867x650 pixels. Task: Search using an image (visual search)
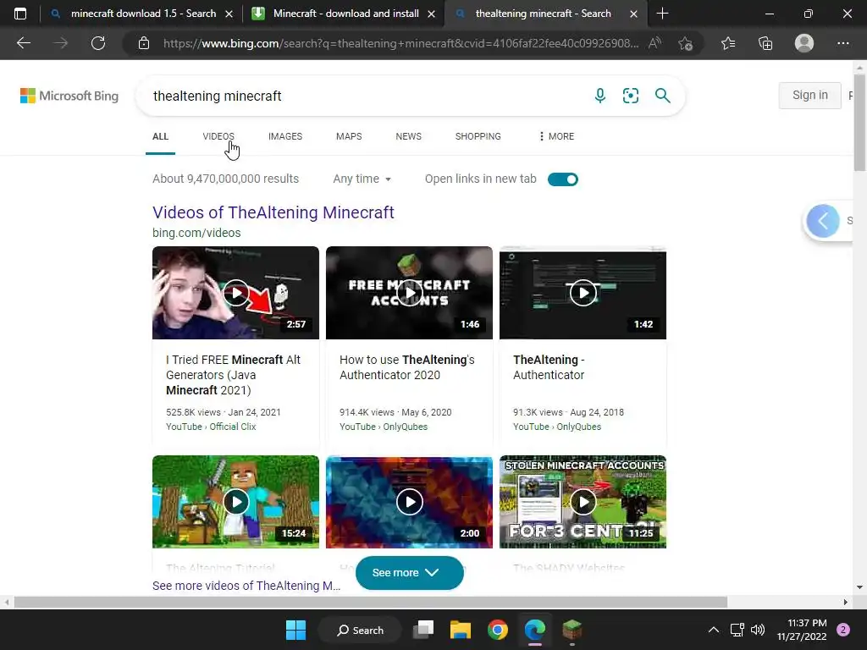point(630,96)
